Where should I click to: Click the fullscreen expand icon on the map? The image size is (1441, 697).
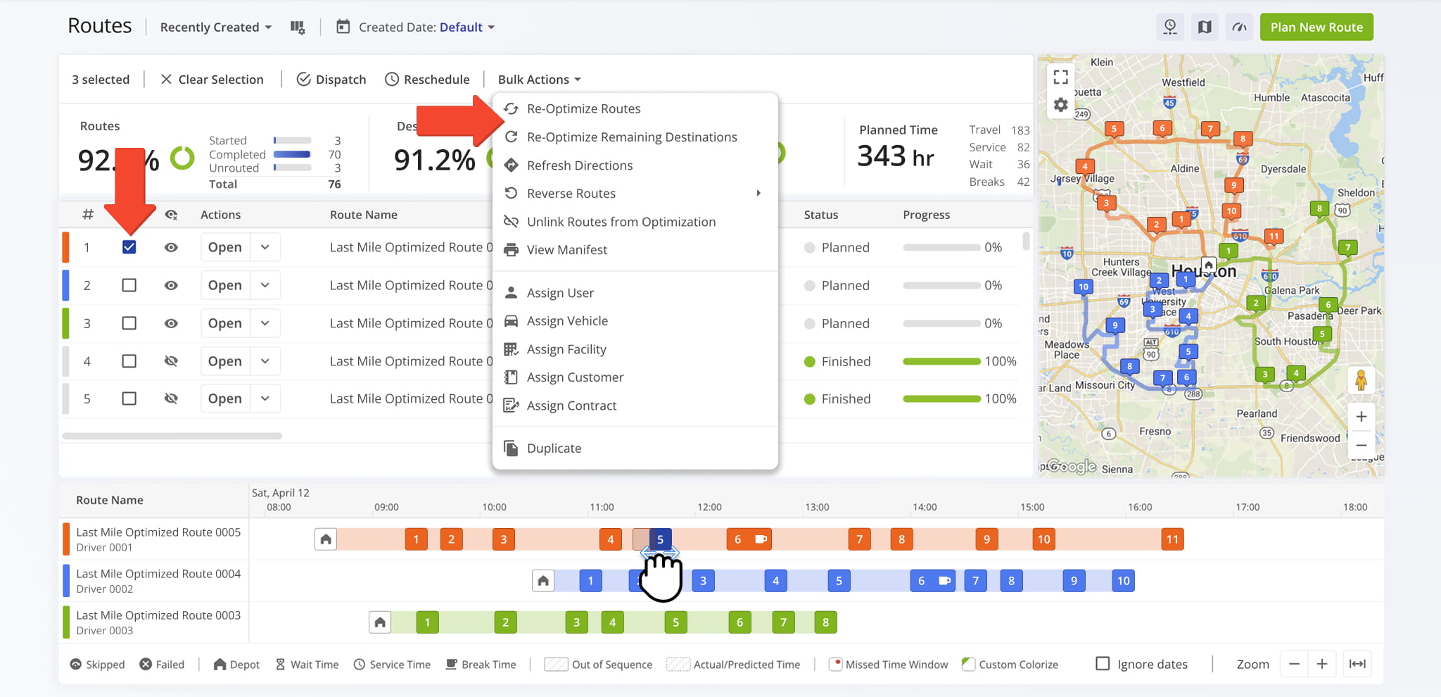pos(1060,77)
